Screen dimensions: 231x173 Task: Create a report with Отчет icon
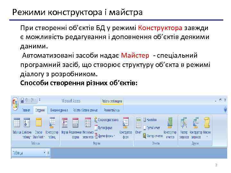point(138,126)
